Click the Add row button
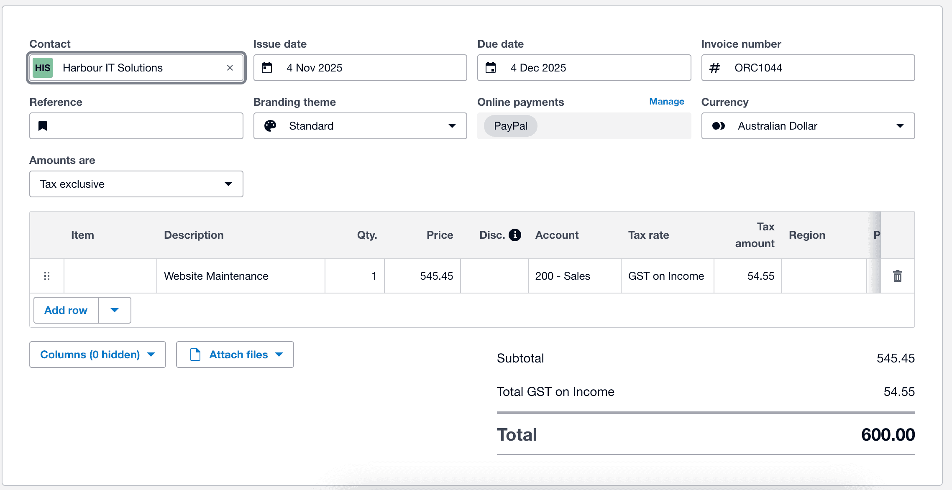 [x=66, y=310]
